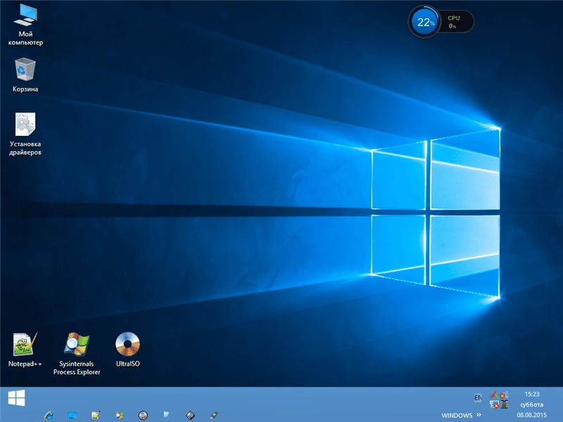The height and width of the screenshot is (422, 563).
Task: Expand the WINDOWS toolbar chevron
Action: pyautogui.click(x=479, y=415)
